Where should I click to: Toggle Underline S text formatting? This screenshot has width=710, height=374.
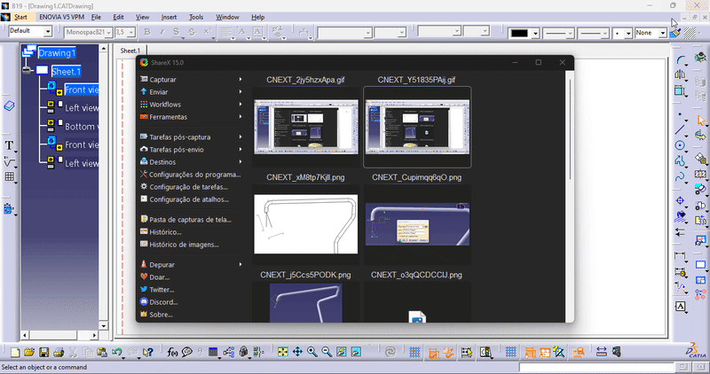click(x=176, y=32)
